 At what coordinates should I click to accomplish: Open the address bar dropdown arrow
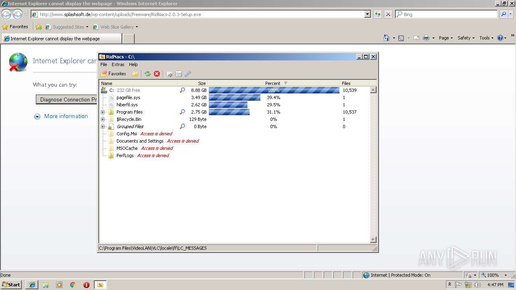(367, 14)
